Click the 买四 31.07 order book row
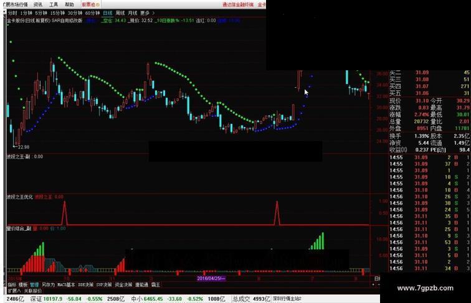Image resolution: width=471 pixels, height=303 pixels. click(x=429, y=86)
